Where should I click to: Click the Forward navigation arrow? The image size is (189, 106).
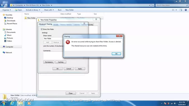(x=6, y=5)
